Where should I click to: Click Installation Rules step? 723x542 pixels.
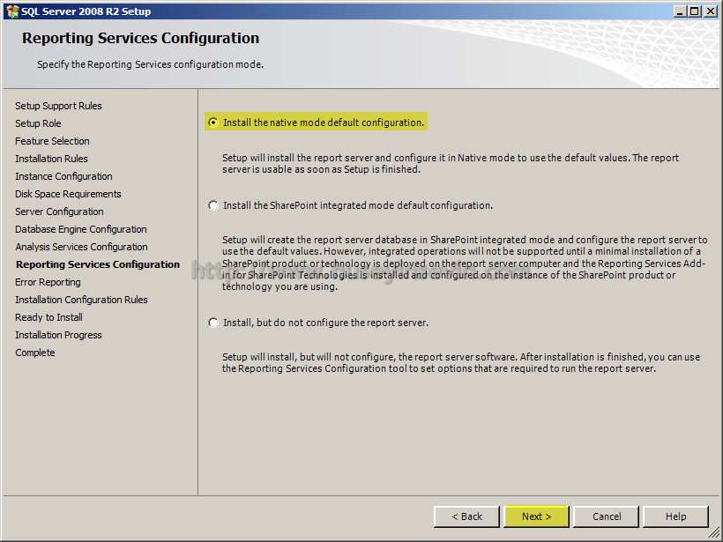51,159
